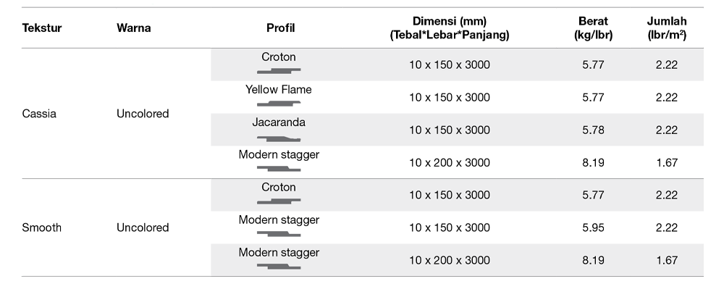The image size is (724, 284).
Task: Select the Tekstur column header
Action: point(41,28)
